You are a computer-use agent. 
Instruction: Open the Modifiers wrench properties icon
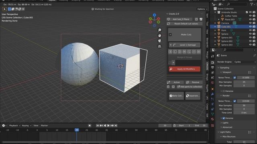[x=212, y=94]
